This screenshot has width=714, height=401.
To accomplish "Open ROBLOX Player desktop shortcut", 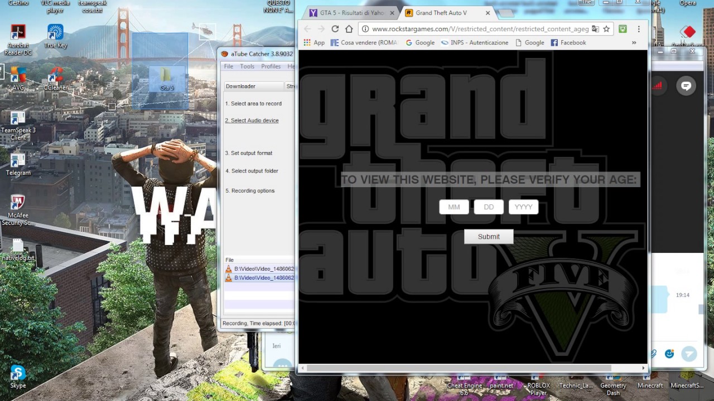I will (538, 385).
